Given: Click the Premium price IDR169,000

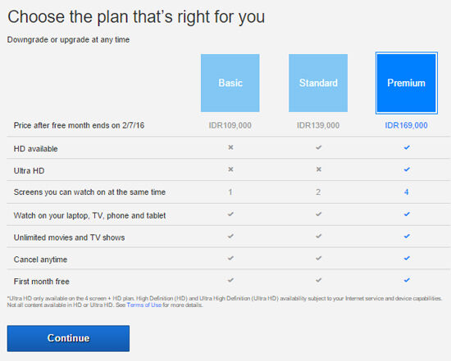Looking at the screenshot, I should click(x=406, y=125).
